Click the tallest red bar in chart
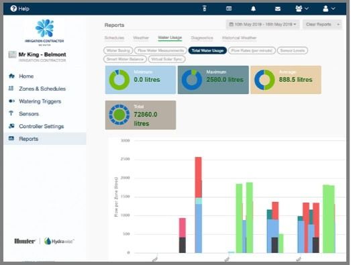 [x=199, y=177]
